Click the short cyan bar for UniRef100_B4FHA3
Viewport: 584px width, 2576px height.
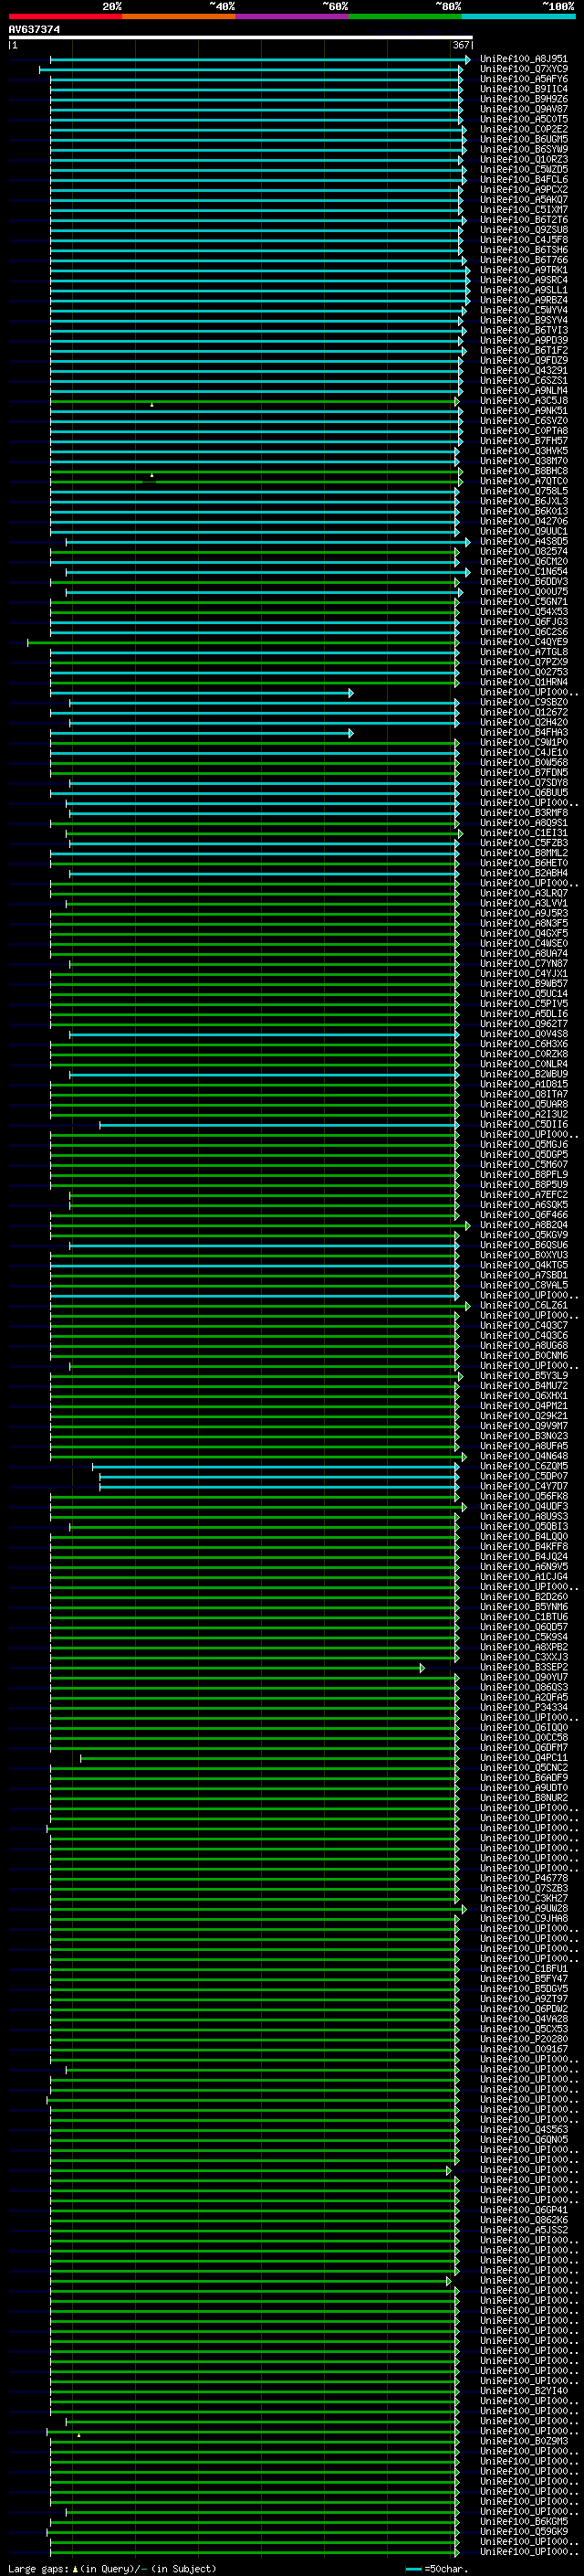coord(202,733)
